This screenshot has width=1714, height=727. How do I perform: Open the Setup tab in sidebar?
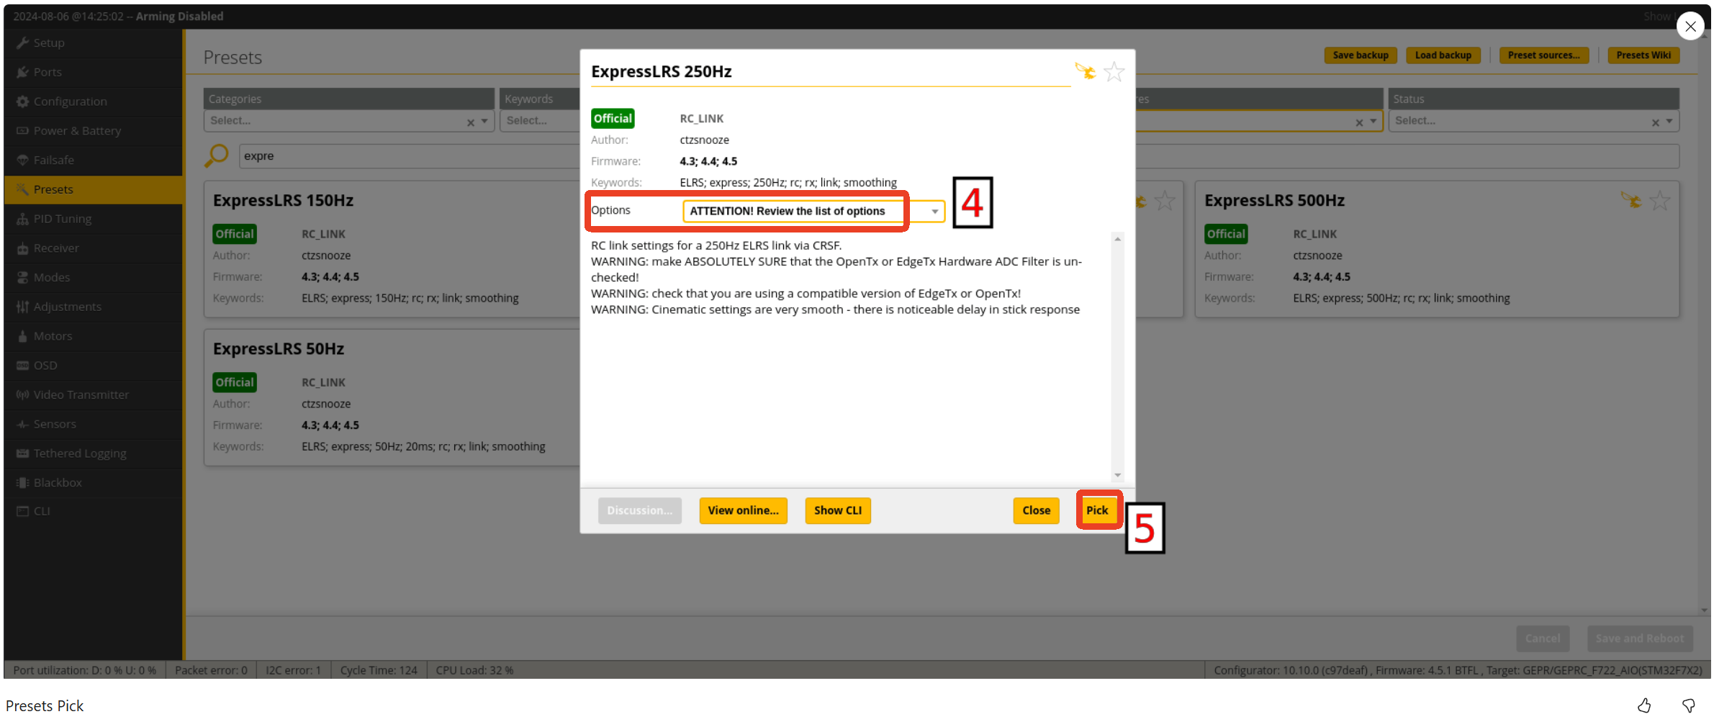94,42
